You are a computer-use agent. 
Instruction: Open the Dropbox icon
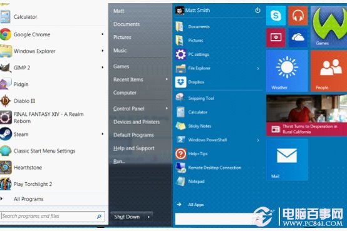tap(180, 82)
